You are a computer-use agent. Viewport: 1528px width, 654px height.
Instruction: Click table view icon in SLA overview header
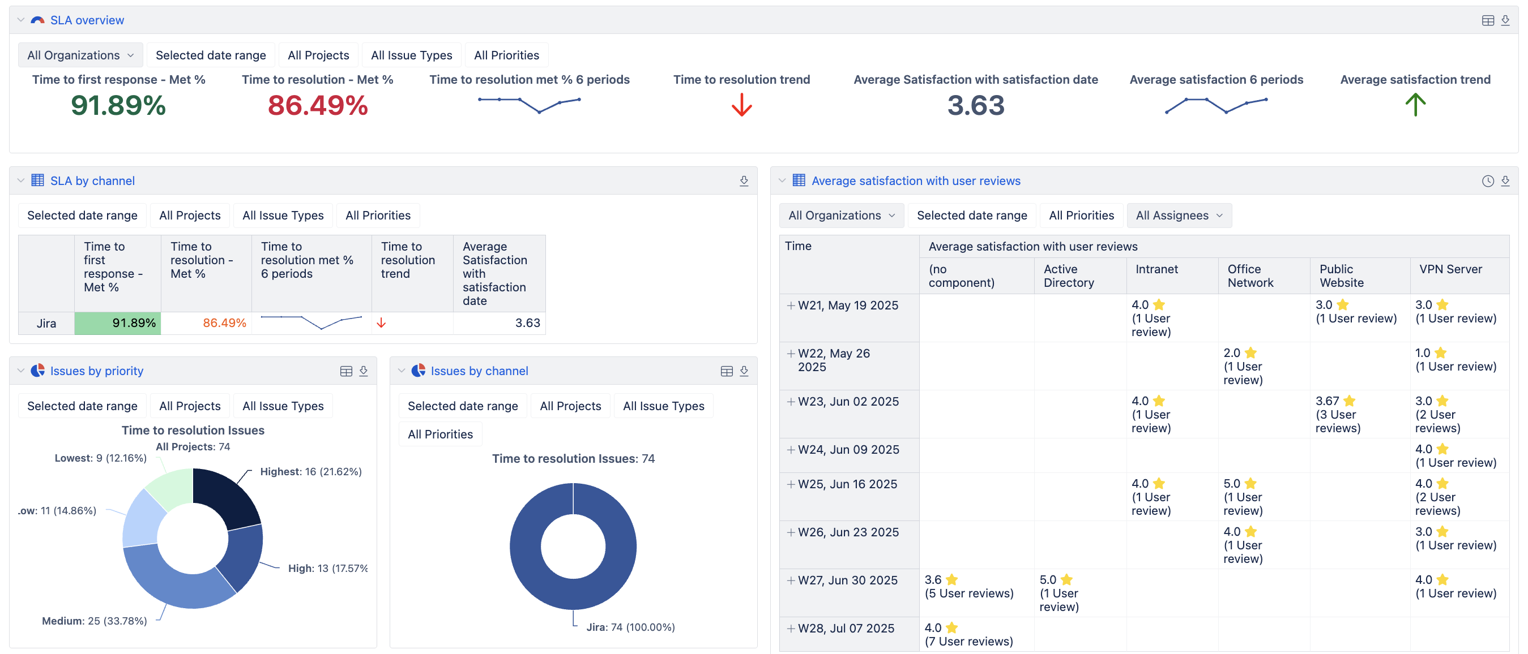(x=1488, y=20)
